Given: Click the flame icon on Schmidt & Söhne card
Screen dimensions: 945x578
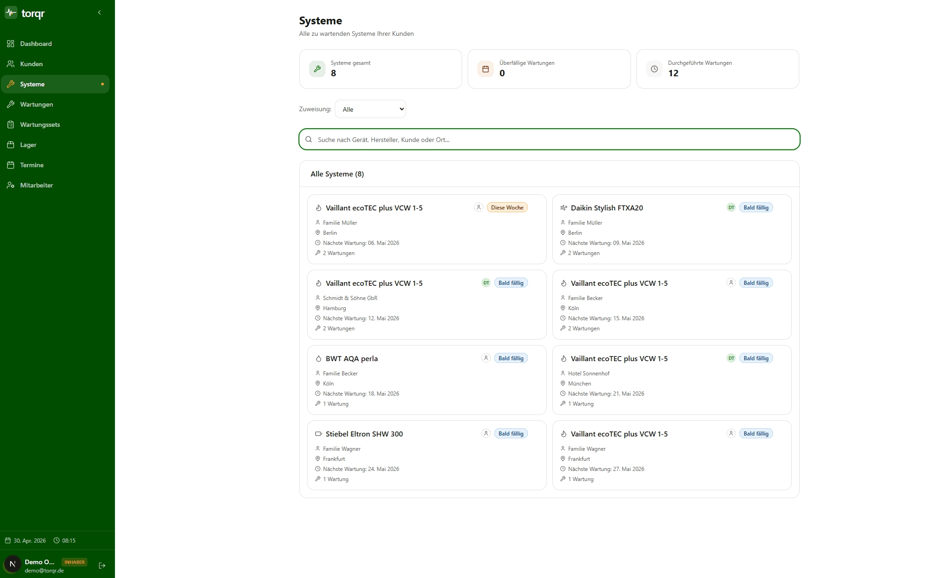Looking at the screenshot, I should point(318,283).
